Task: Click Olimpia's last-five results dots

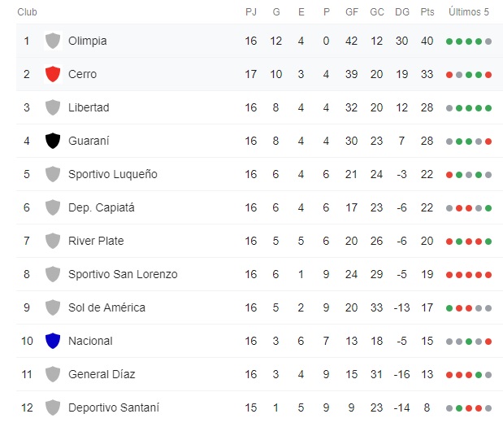Action: point(469,41)
